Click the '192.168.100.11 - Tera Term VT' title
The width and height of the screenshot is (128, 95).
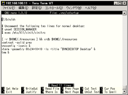click(x=29, y=3)
